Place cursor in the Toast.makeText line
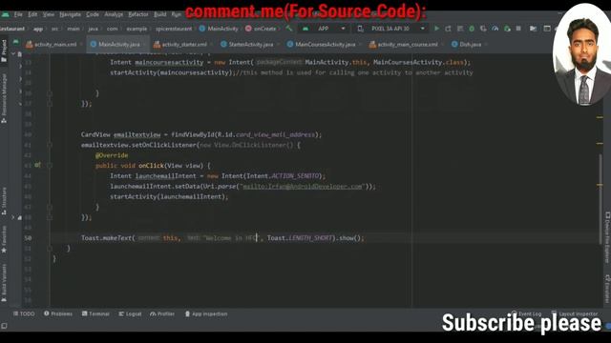Image resolution: width=611 pixels, height=343 pixels. point(222,238)
